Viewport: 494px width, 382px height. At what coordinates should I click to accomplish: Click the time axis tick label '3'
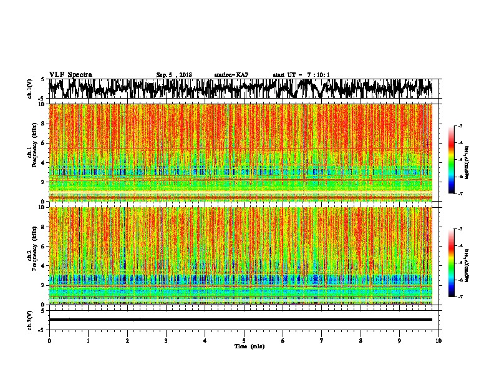tap(166, 341)
